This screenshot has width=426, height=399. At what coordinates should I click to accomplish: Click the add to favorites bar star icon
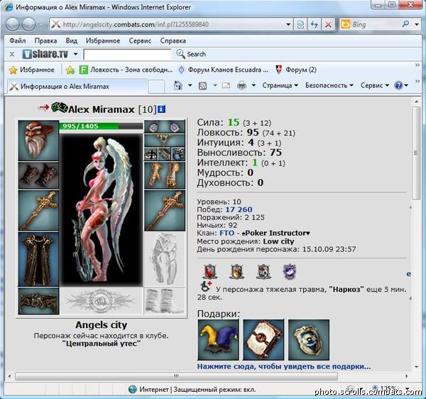(70, 70)
